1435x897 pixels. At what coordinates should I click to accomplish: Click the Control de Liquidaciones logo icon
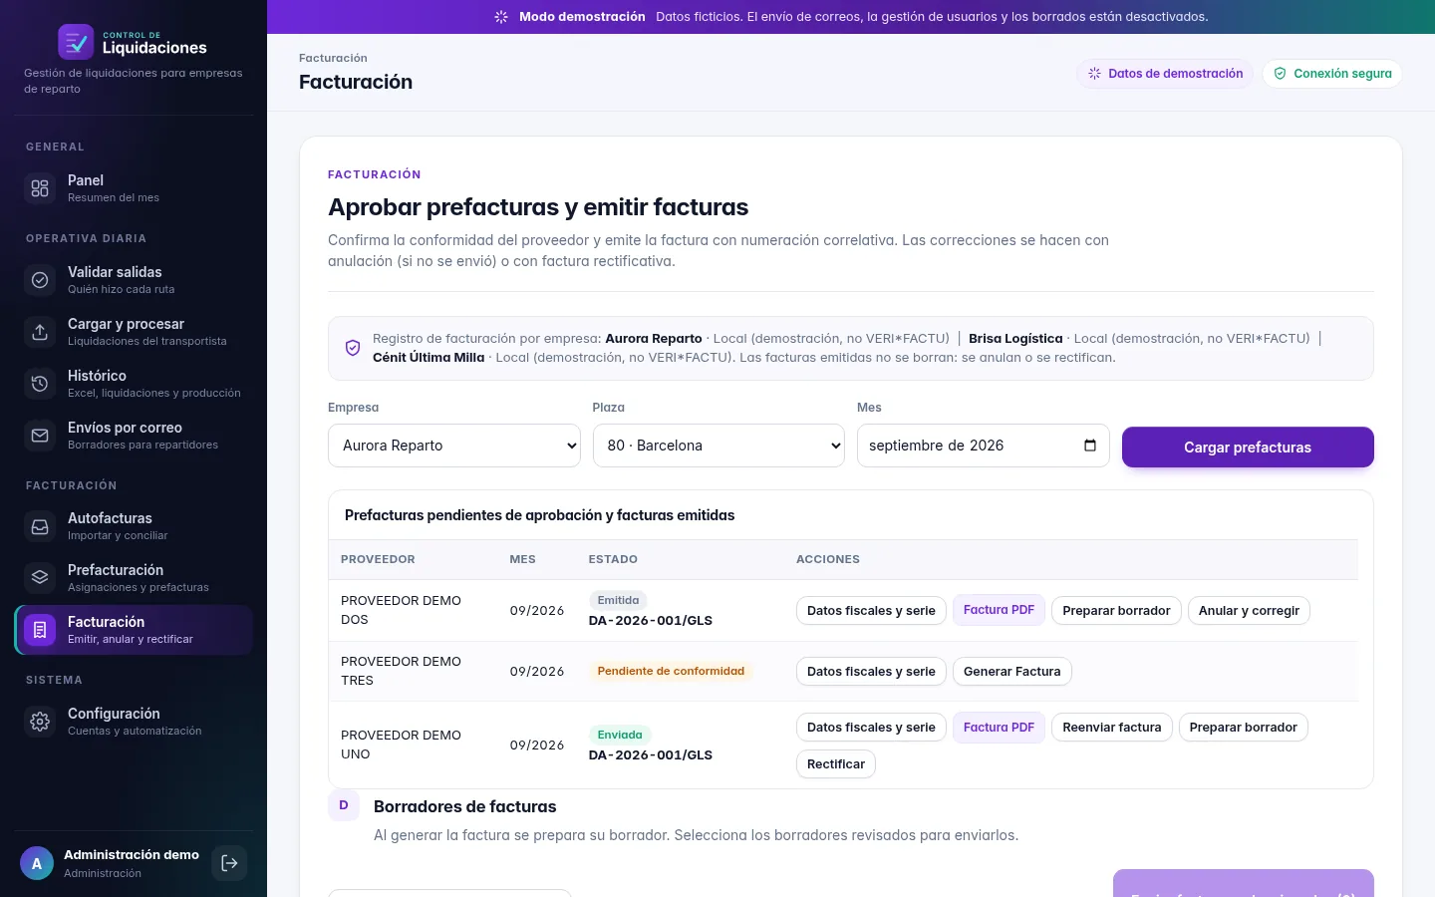point(76,42)
